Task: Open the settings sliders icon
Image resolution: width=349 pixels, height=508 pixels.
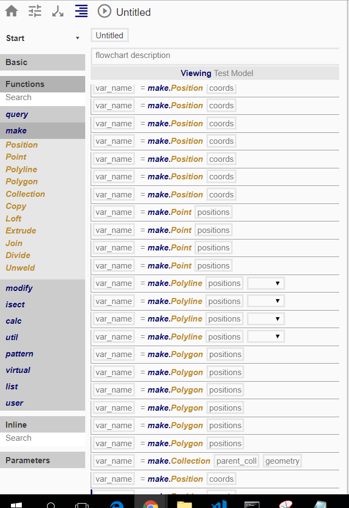Action: [x=34, y=11]
